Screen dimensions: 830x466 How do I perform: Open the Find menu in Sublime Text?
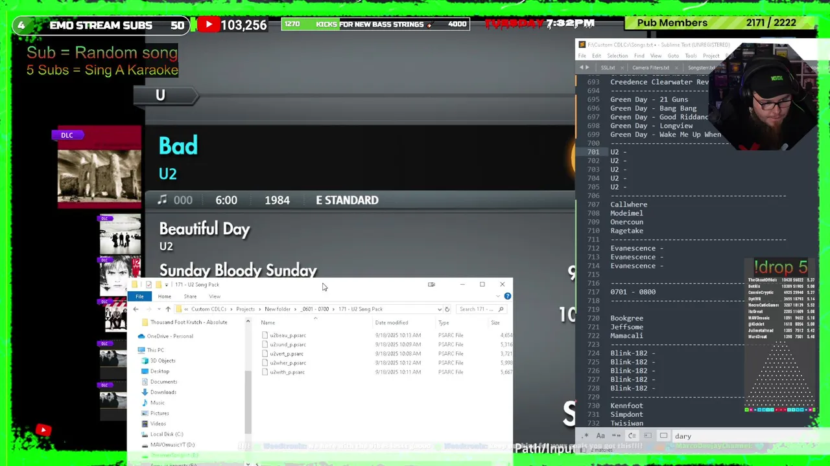[639, 56]
